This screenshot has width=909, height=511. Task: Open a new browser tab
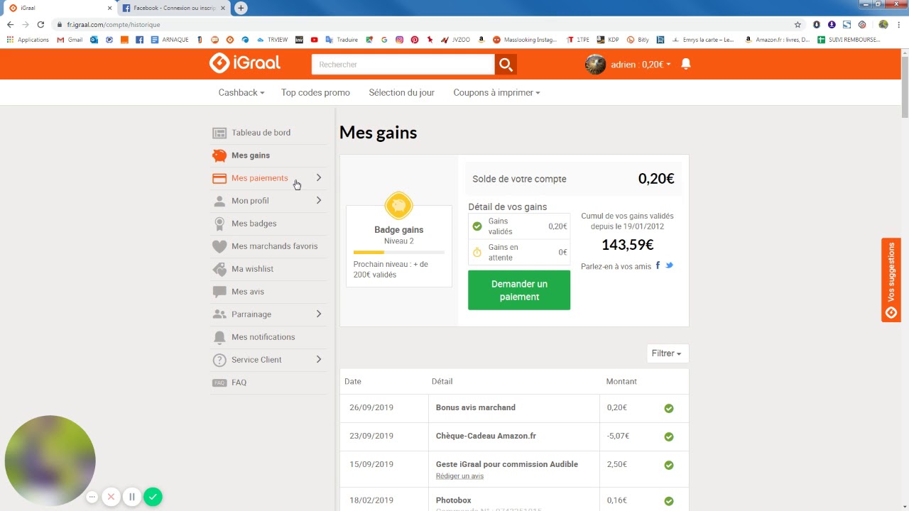point(241,8)
